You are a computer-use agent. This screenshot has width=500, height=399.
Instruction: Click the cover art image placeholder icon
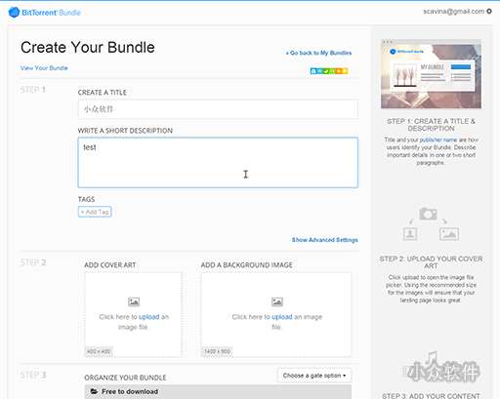point(134,301)
